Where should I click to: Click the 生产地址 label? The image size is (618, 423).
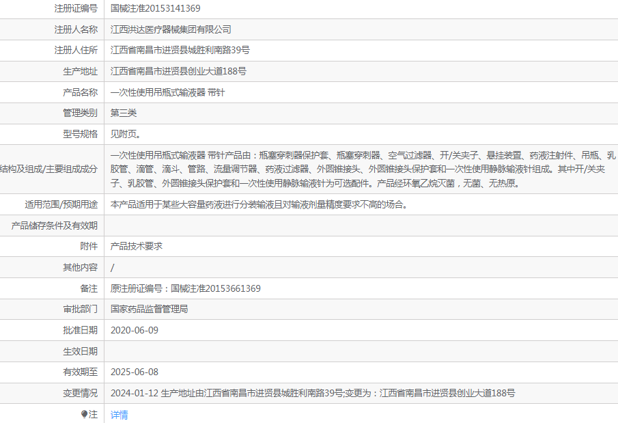click(80, 72)
